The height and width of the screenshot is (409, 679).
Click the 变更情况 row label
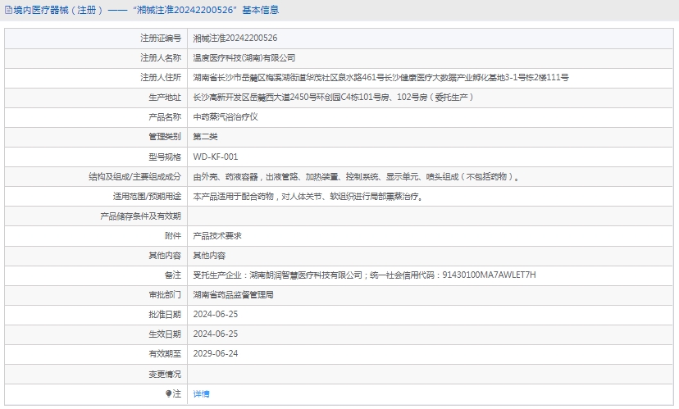point(164,373)
